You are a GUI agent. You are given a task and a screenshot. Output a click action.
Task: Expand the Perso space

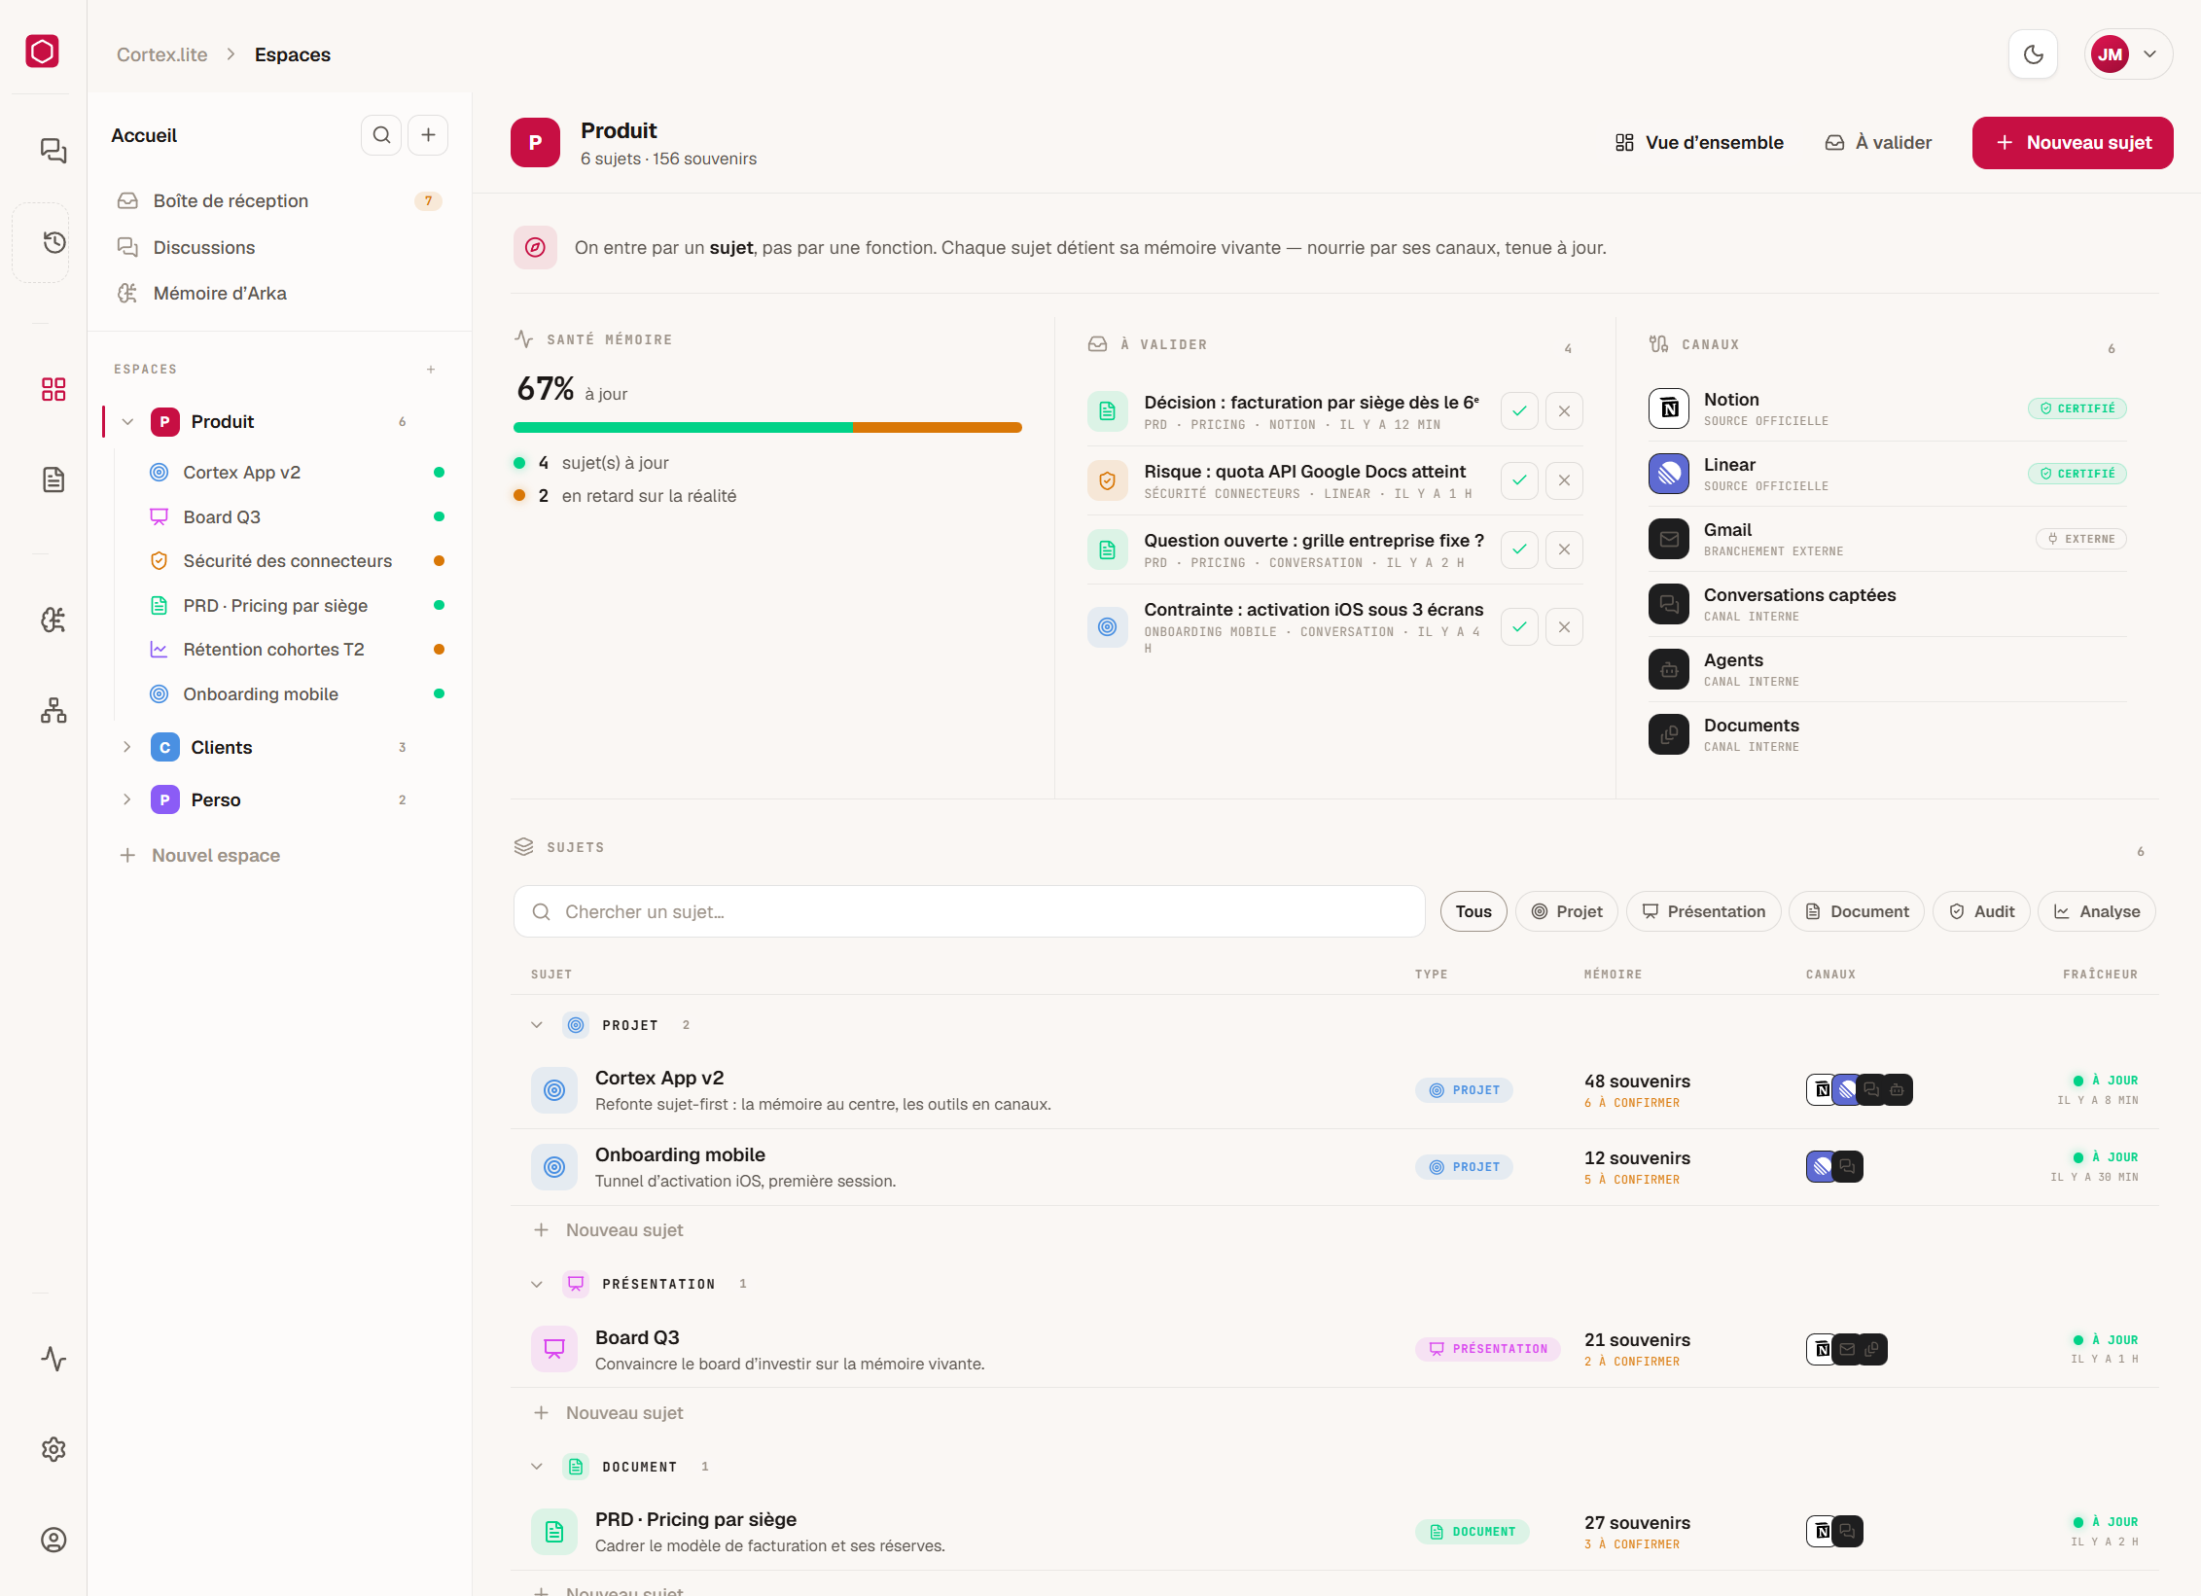pos(127,799)
